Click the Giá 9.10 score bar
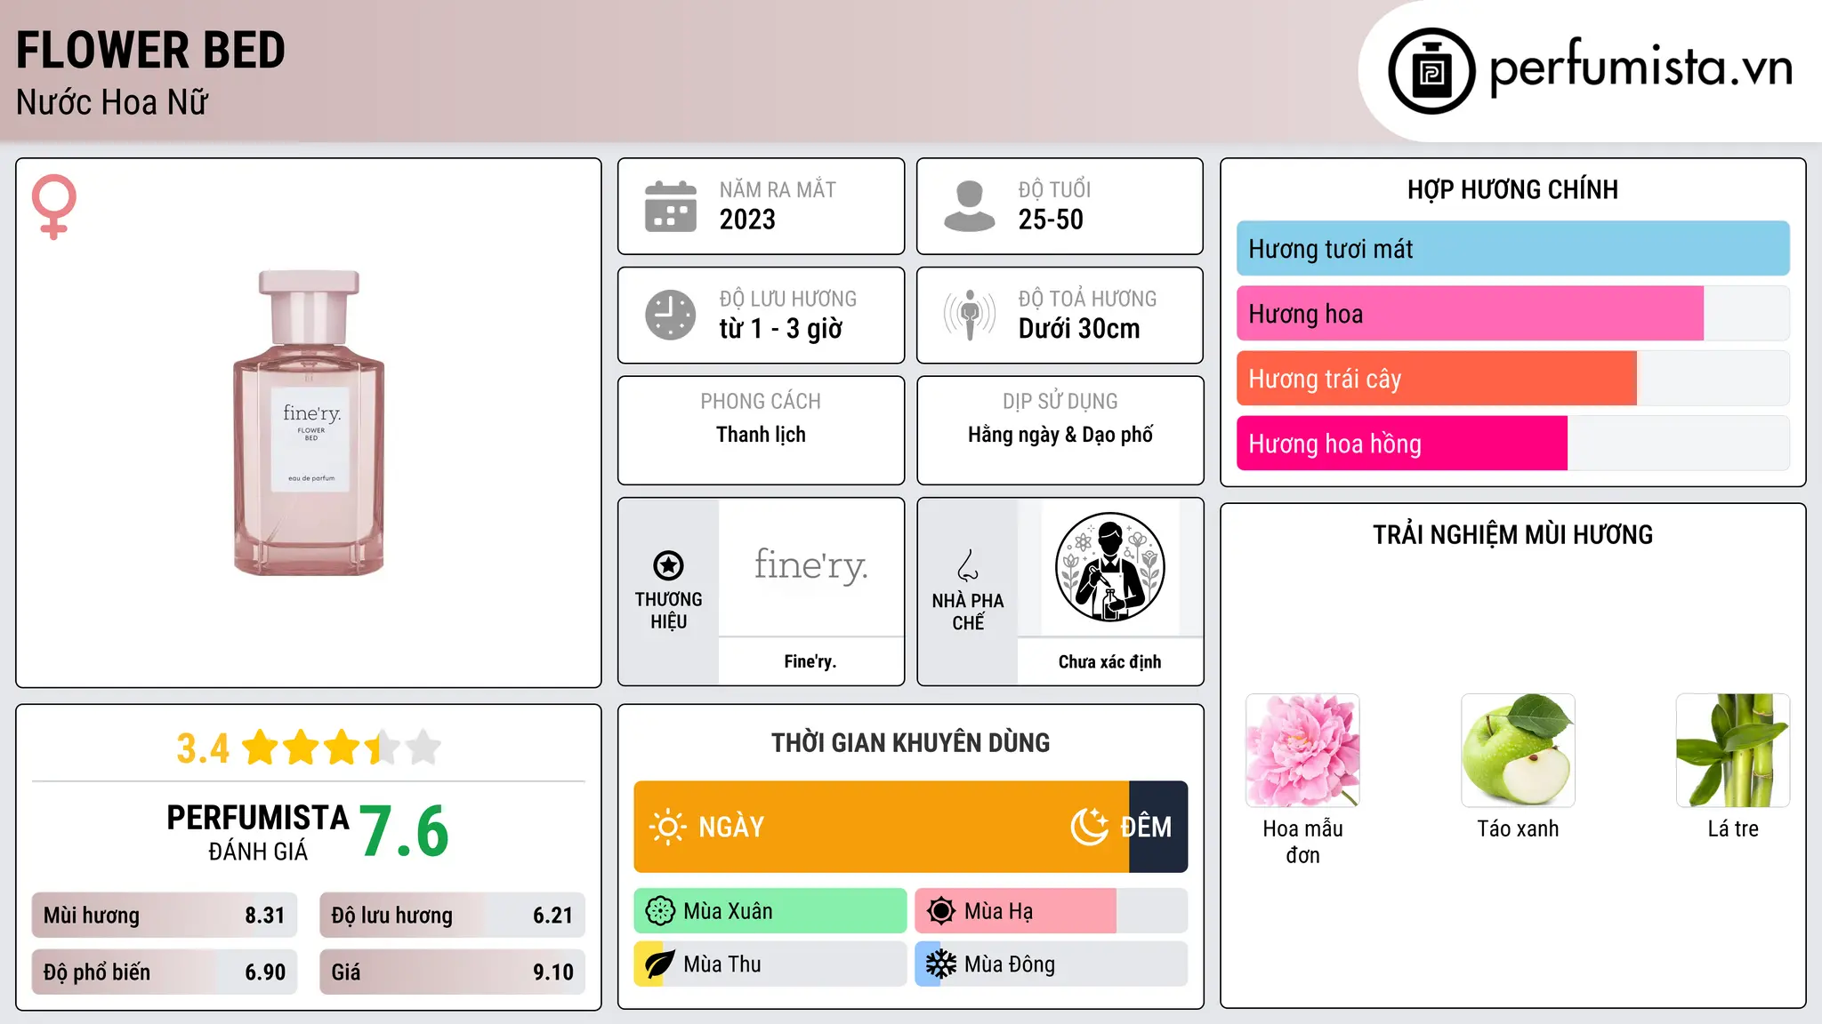1822x1024 pixels. point(452,972)
